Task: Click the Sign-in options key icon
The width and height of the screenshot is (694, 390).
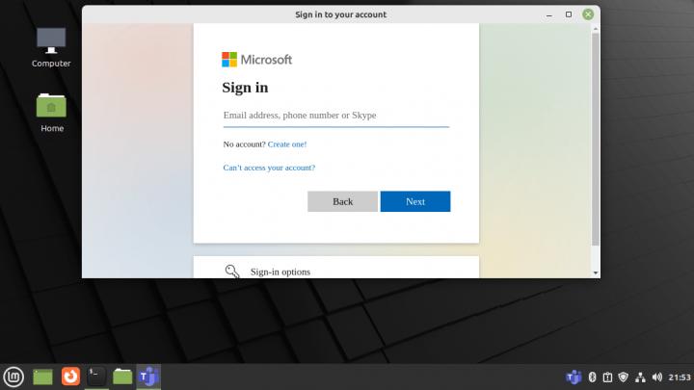Action: (232, 272)
